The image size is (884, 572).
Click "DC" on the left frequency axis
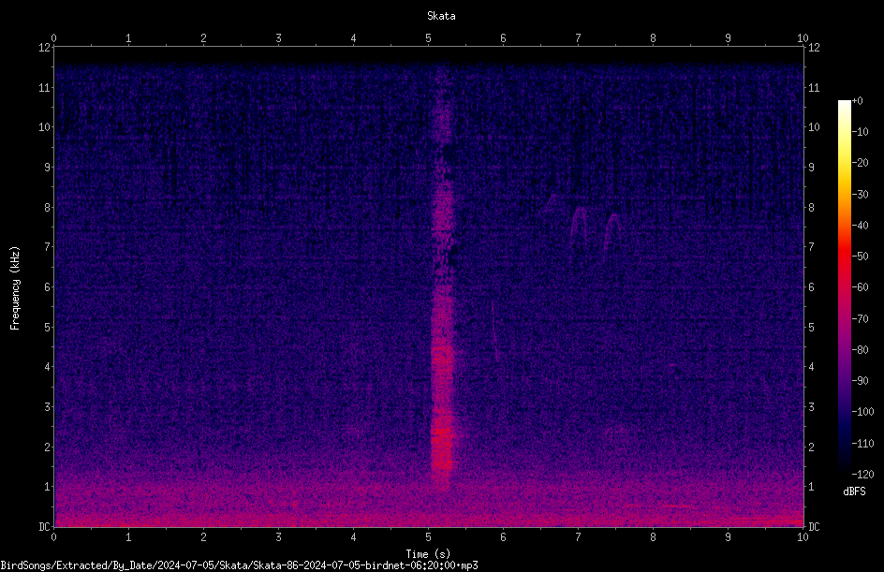(44, 527)
